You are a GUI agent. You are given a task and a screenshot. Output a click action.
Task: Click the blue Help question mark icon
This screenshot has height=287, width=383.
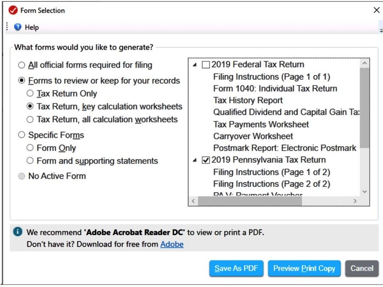(x=18, y=27)
